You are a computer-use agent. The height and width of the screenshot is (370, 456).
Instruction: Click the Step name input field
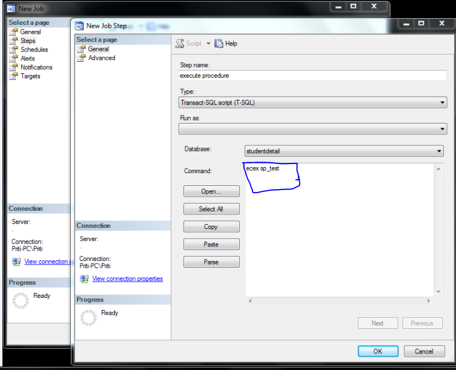(312, 76)
